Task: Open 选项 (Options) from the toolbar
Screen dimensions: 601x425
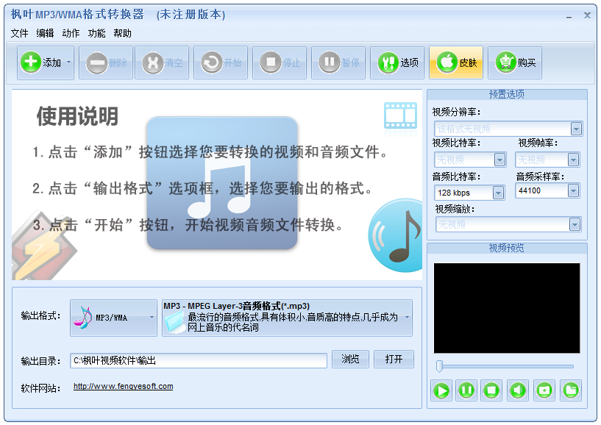Action: pos(397,63)
